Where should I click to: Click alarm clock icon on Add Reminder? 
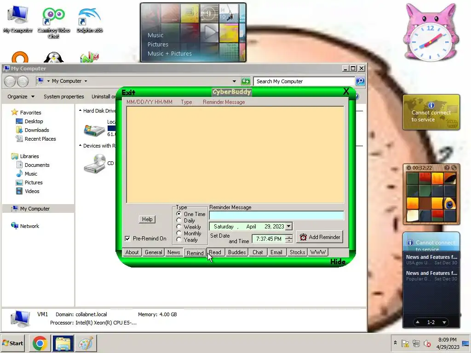[303, 237]
